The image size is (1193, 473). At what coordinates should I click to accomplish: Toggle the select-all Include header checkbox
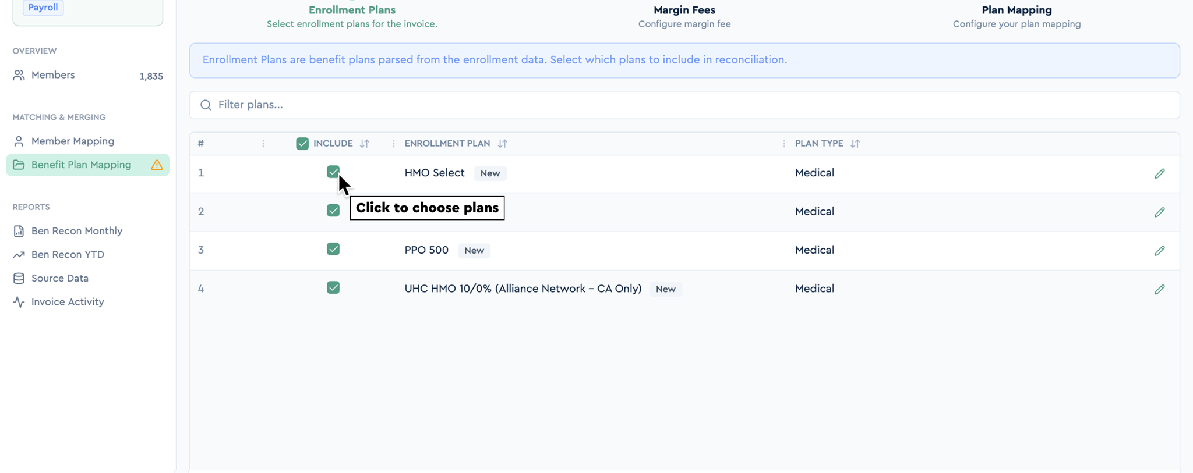coord(302,144)
